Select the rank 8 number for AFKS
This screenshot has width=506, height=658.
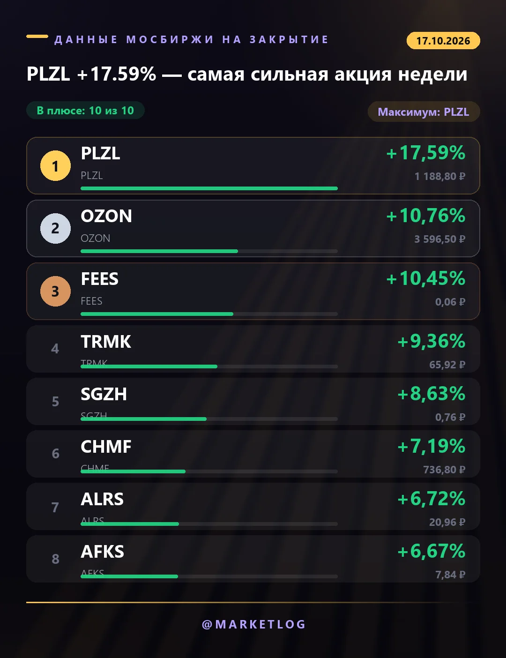tap(55, 559)
